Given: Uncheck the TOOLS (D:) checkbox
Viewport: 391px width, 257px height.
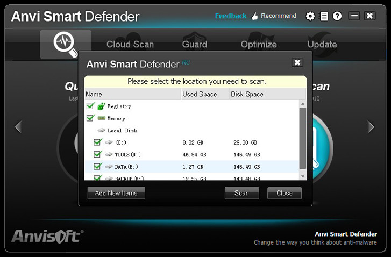Looking at the screenshot, I should (x=97, y=154).
